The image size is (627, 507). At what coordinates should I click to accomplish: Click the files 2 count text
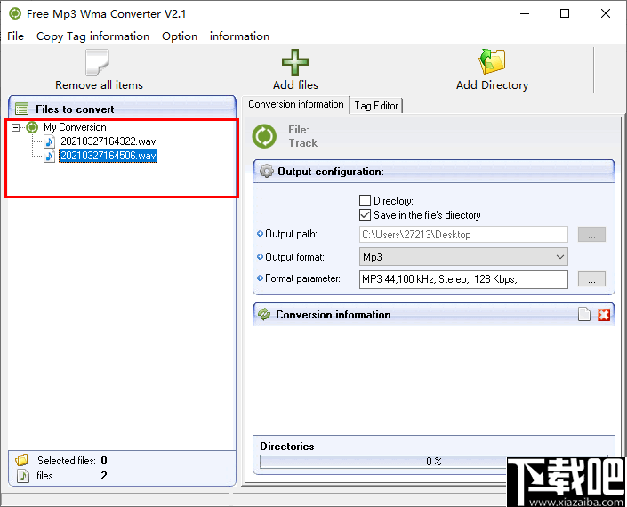72,475
